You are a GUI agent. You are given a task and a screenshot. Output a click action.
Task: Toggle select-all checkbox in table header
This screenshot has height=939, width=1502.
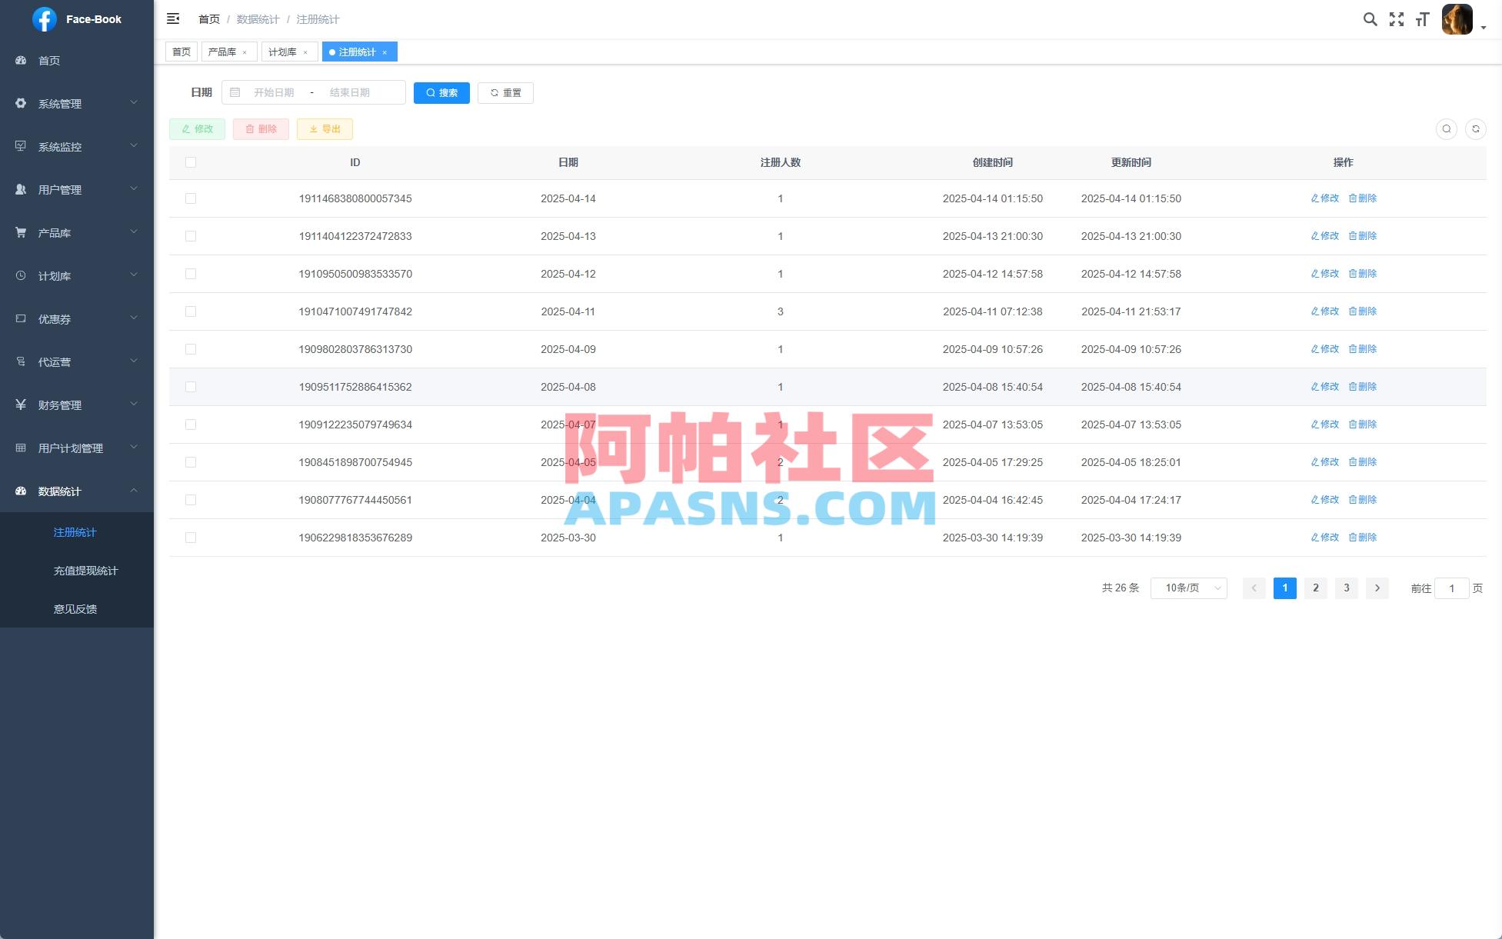[191, 162]
